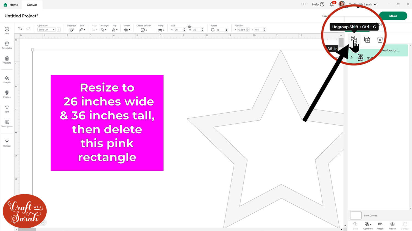This screenshot has height=231, width=412.
Task: Click the width W stepper arrows
Action: [x=184, y=30]
